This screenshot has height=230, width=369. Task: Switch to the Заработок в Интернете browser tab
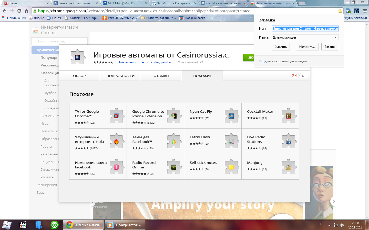click(x=174, y=3)
